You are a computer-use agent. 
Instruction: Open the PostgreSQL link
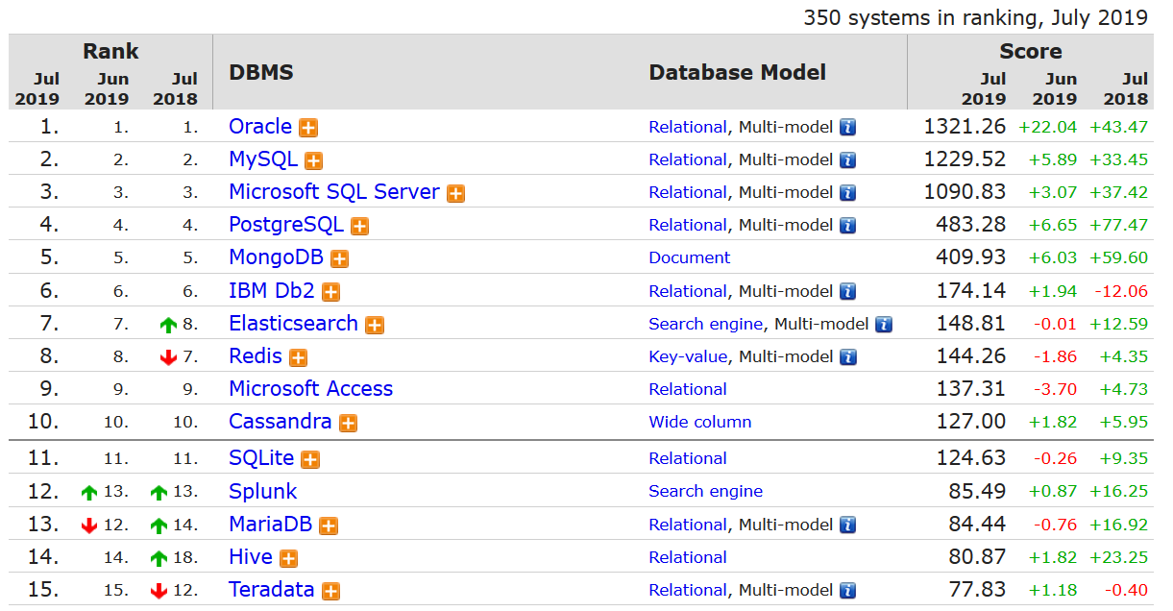coord(286,225)
